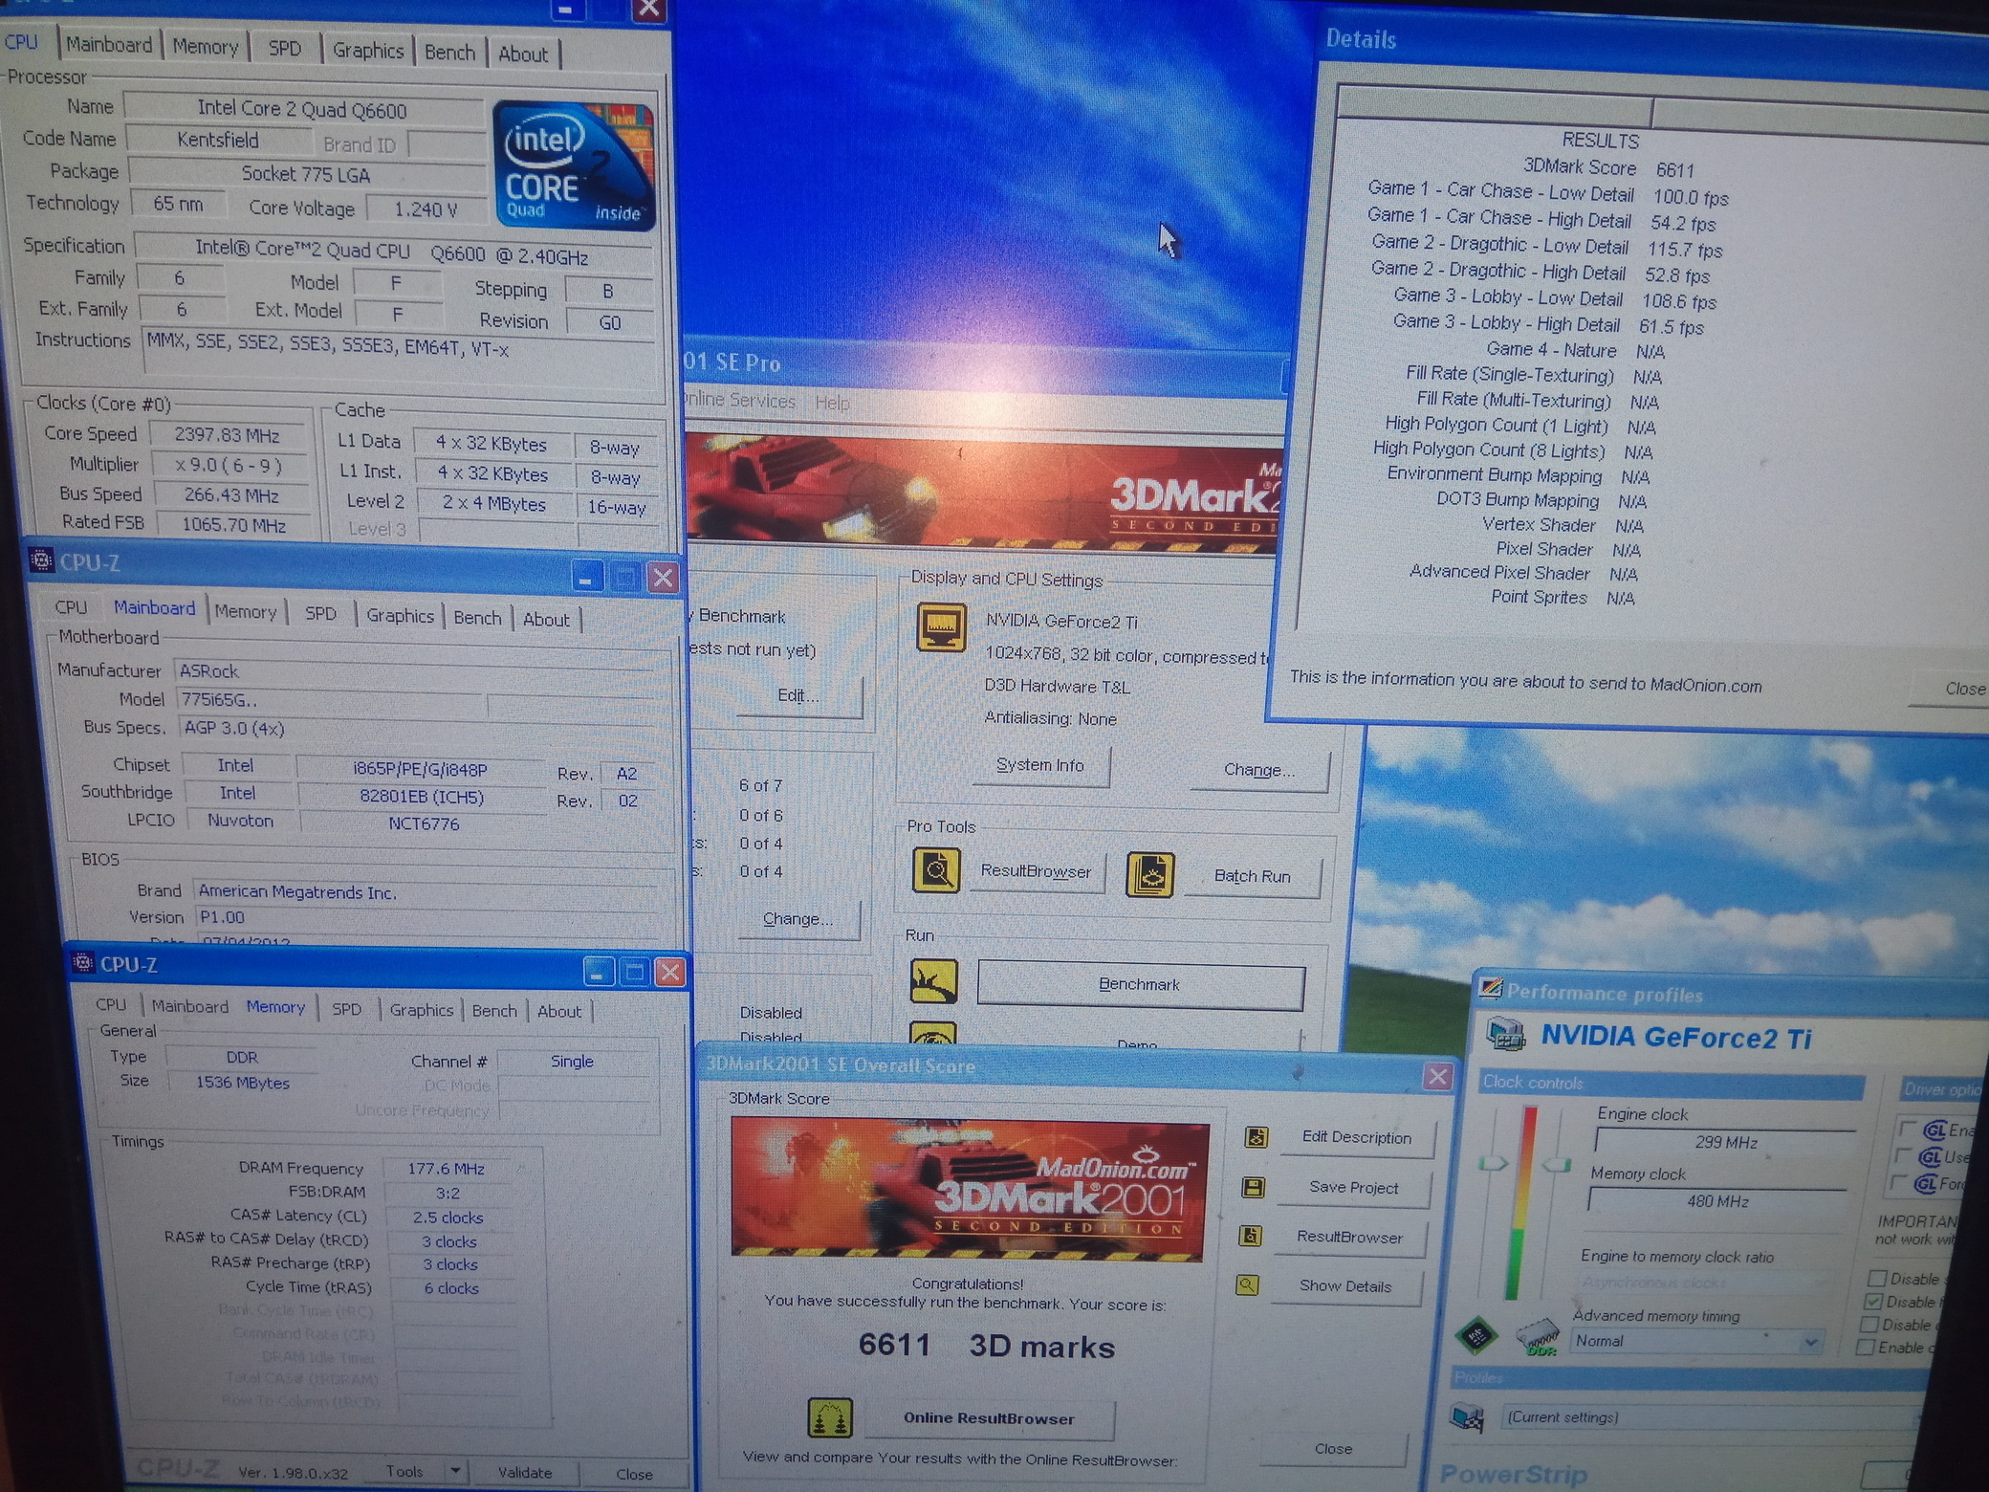Toggle the Enable checkbox at bottom of Driver options
This screenshot has width=1989, height=1492.
(1865, 1347)
